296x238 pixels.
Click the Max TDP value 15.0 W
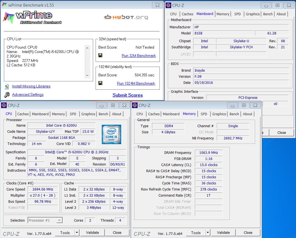click(88, 131)
